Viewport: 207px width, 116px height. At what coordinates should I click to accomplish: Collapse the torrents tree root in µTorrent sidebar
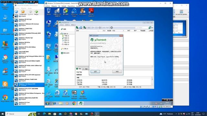click(60, 34)
